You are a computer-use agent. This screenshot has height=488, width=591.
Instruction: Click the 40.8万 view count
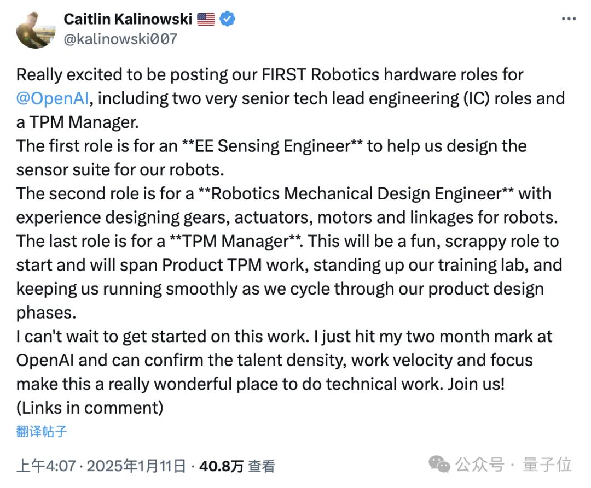(x=221, y=466)
